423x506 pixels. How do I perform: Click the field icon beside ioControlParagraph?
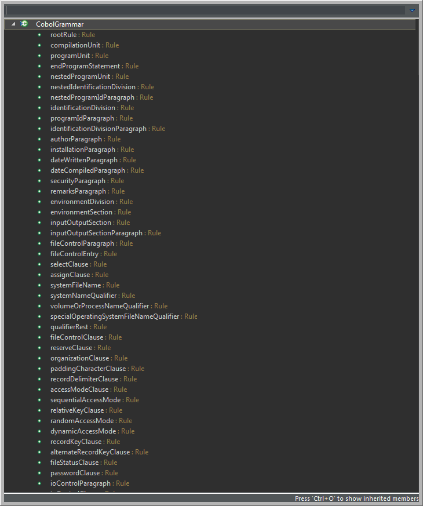(x=39, y=483)
